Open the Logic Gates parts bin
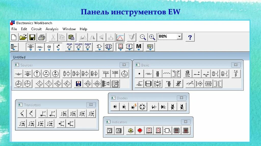This screenshot has height=146, width=261. click(99, 47)
